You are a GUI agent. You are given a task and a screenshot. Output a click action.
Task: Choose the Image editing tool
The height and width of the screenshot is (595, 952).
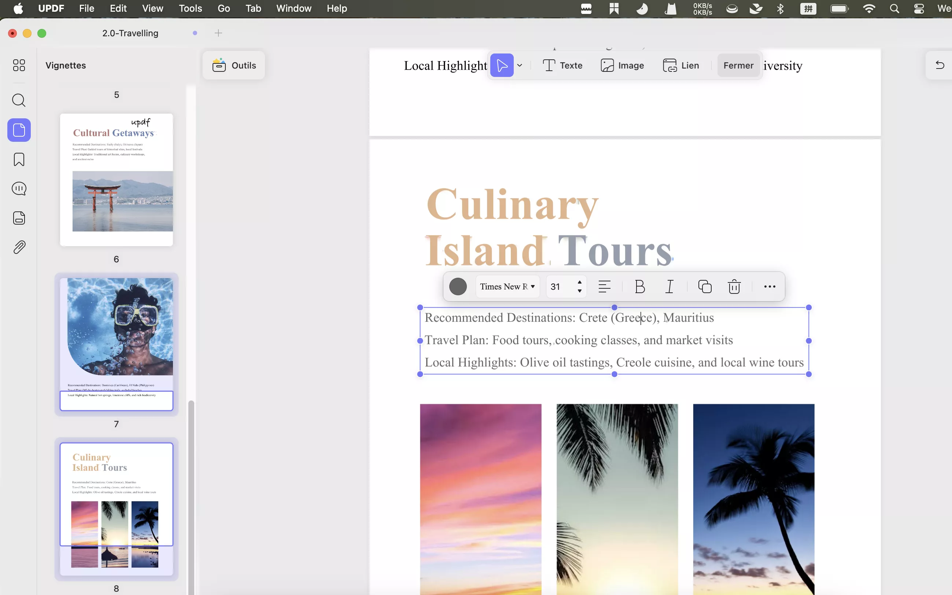(622, 65)
